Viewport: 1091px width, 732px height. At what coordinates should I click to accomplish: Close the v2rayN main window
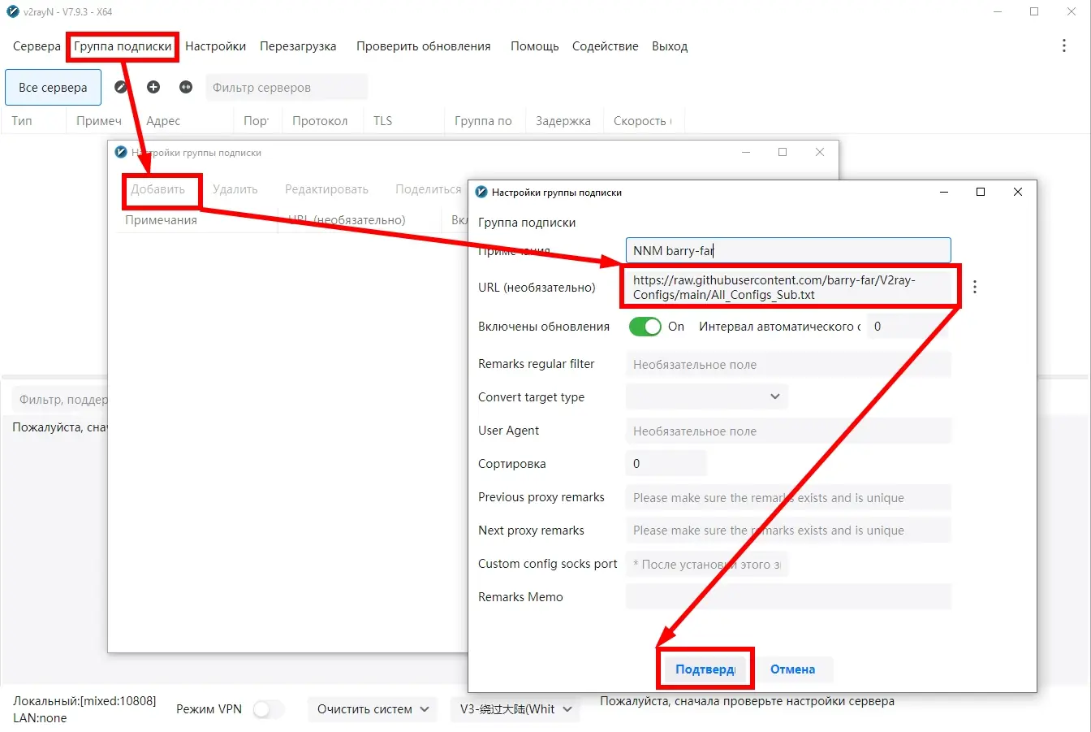(1072, 11)
